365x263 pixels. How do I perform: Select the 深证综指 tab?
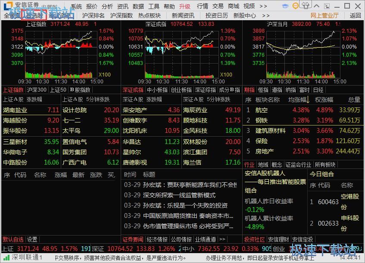click(205, 90)
